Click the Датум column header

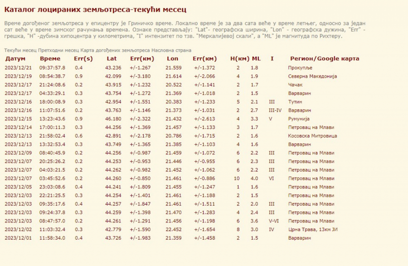pos(15,59)
